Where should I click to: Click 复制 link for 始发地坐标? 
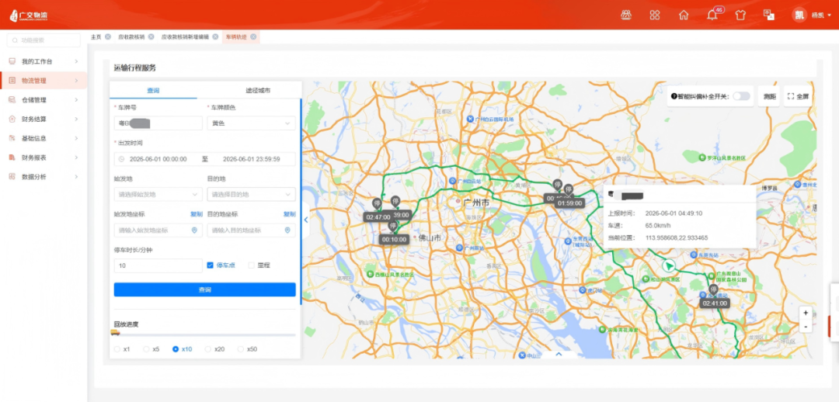tap(197, 214)
